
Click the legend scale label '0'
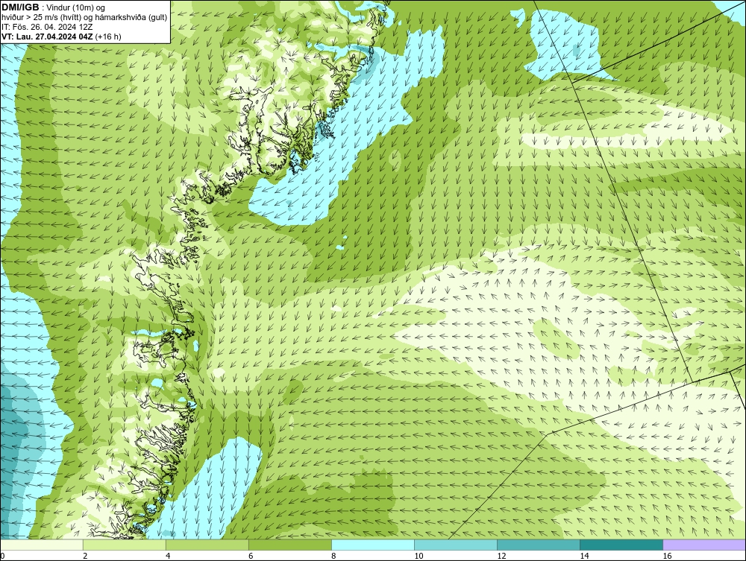coord(2,556)
